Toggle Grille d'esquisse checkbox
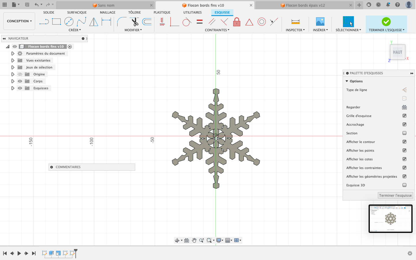Image resolution: width=416 pixels, height=260 pixels. pos(404,116)
